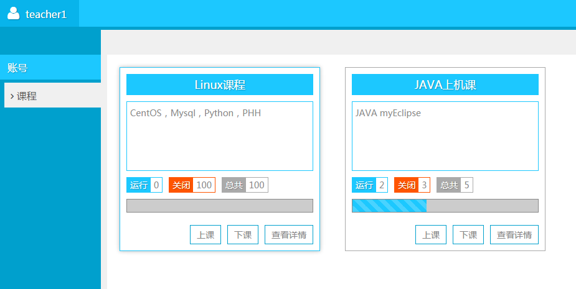Select the 账号 sidebar section
The image size is (576, 289).
(x=50, y=68)
